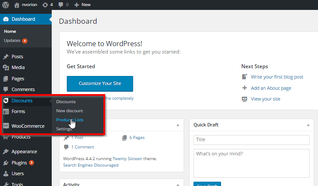Collapse the At a Glance widget arrow
This screenshot has width=318, height=186.
(x=178, y=125)
